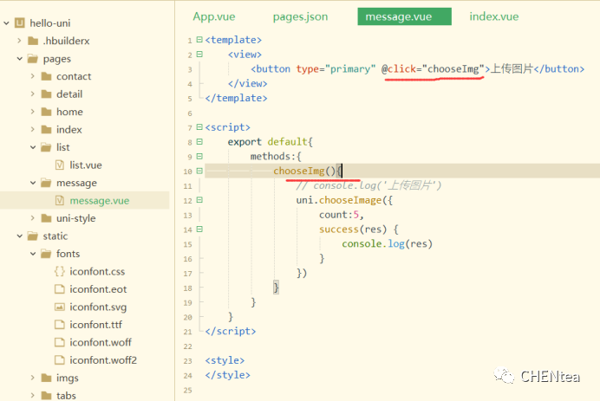Viewport: 600px width, 401px height.
Task: Expand the contact folder
Action: 33,76
